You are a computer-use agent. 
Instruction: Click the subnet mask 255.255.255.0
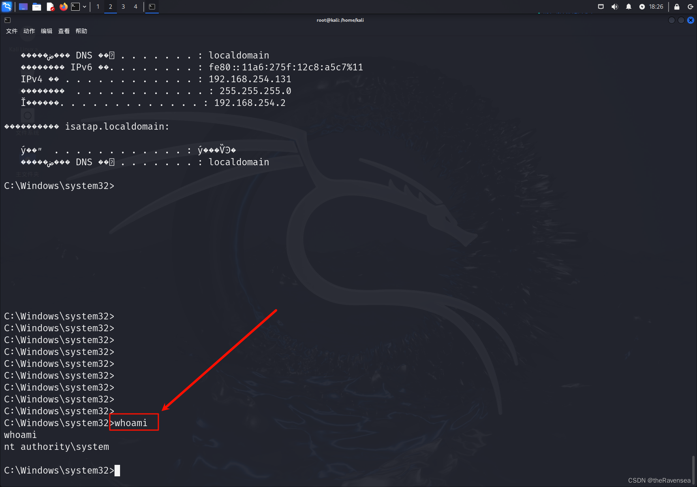256,91
